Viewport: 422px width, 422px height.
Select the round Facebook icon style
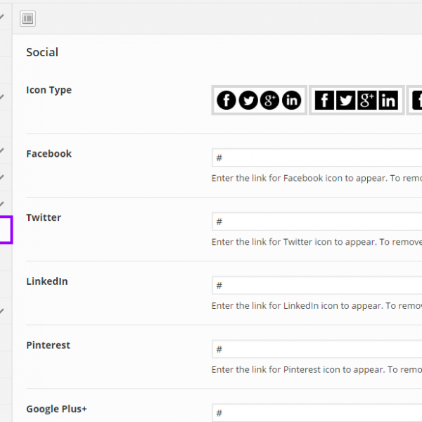[x=226, y=101]
